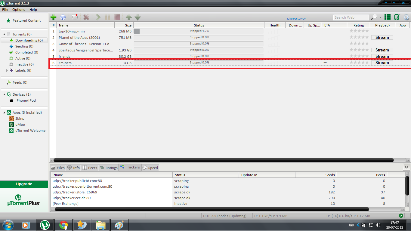Rate the Game of Thrones torrent using the stars
This screenshot has width=411, height=231.
(x=359, y=44)
